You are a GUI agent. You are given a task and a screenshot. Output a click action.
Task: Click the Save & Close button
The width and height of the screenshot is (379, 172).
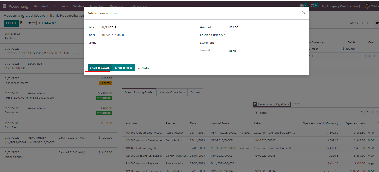pos(99,68)
